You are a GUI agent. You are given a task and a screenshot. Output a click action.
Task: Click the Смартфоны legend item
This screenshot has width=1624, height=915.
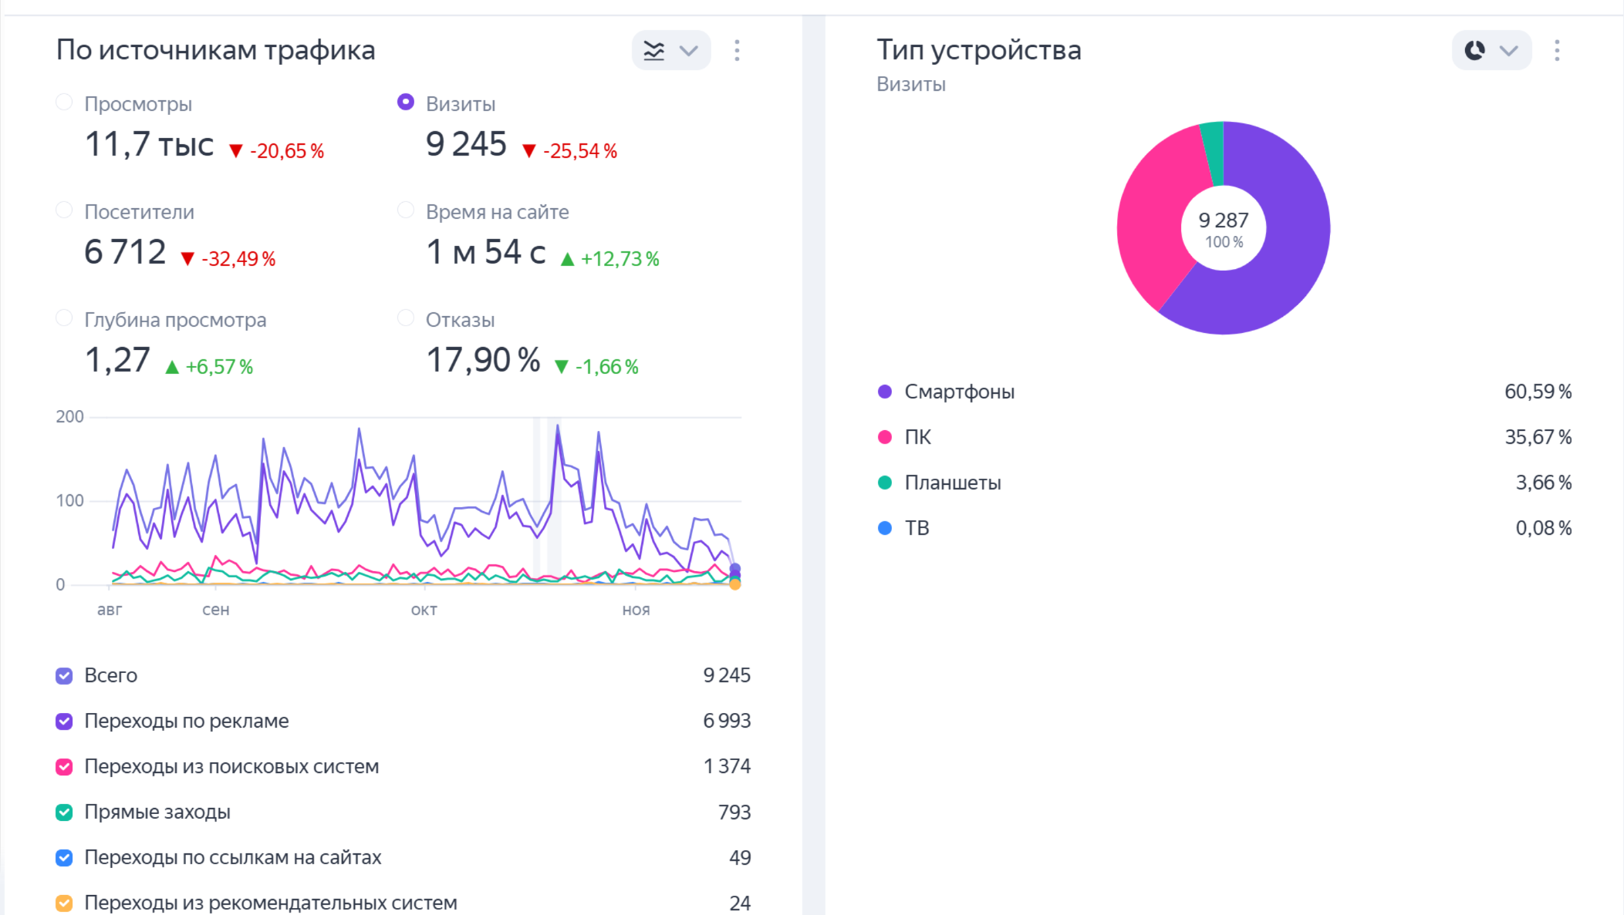tap(958, 392)
